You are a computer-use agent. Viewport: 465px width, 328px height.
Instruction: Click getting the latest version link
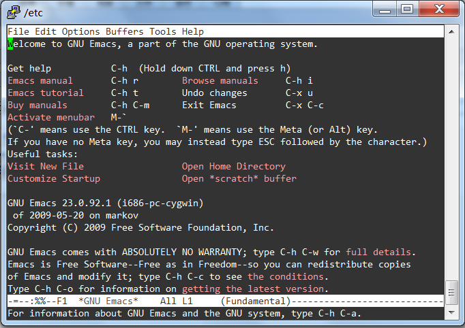point(253,289)
